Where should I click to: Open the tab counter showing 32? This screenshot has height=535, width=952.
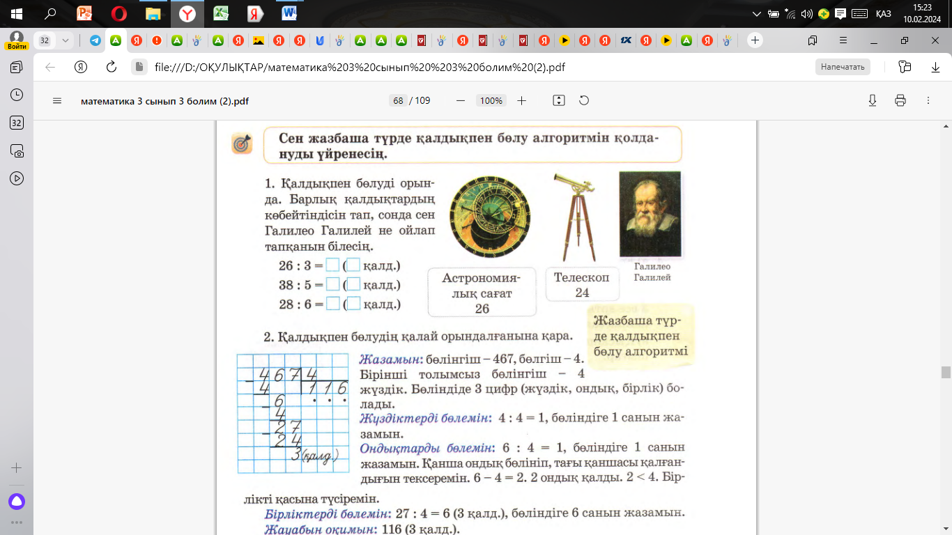[x=45, y=40]
